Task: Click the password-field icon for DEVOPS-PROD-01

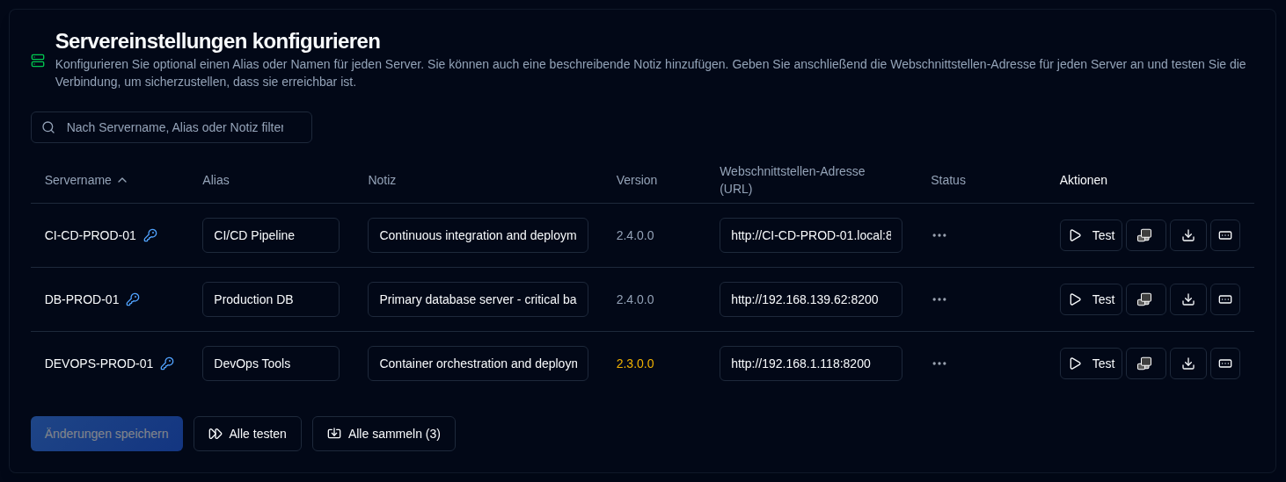Action: 1224,363
